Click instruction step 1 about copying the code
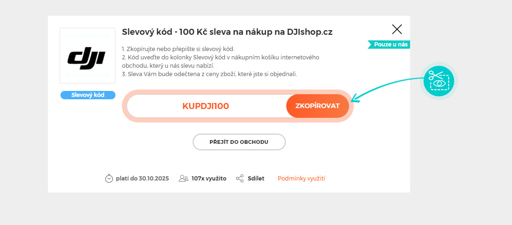The height and width of the screenshot is (225, 512). click(x=178, y=49)
